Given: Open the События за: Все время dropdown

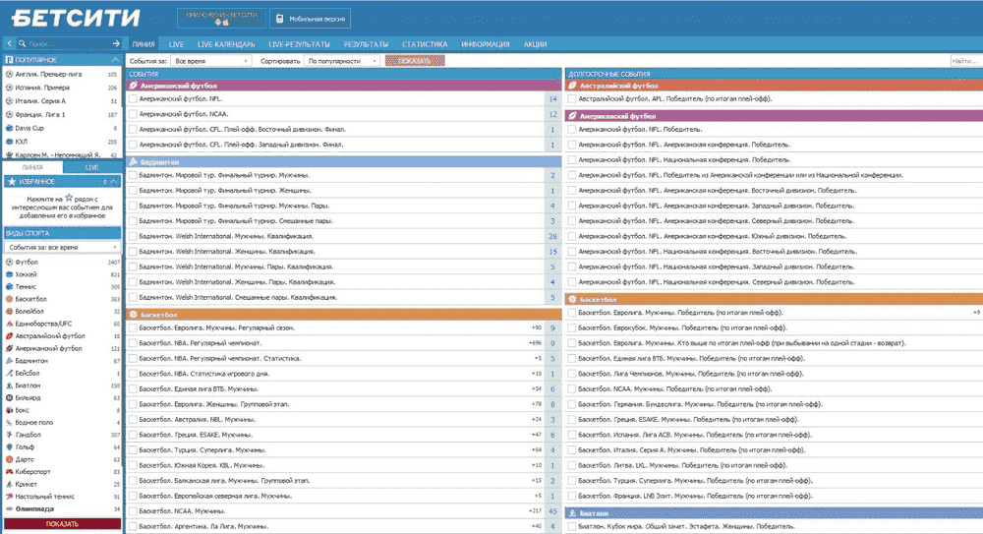Looking at the screenshot, I should (x=210, y=61).
